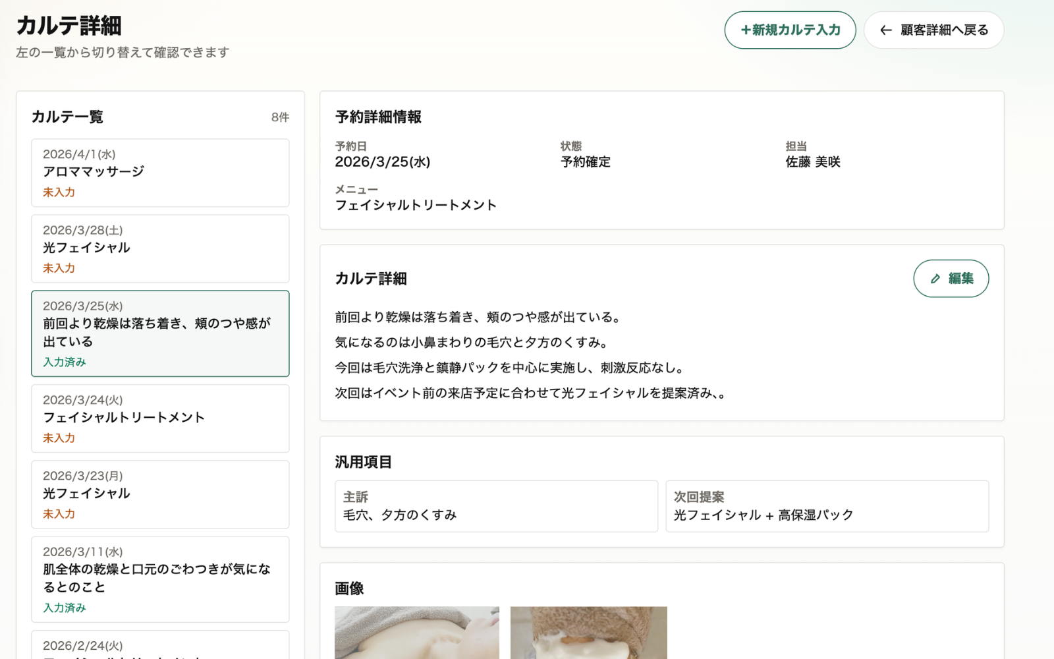Click the menu value フェイシャルトリートメント in 予約詳細情報

(x=416, y=206)
